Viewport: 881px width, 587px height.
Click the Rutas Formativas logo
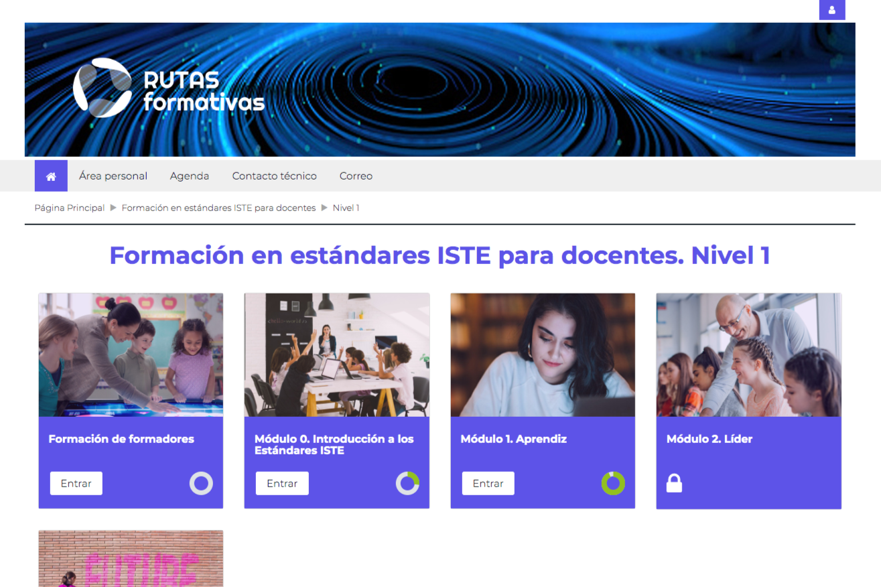[x=169, y=88]
